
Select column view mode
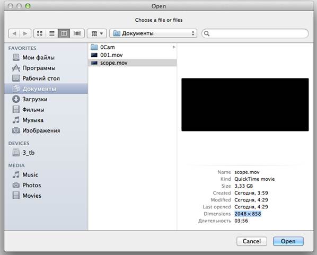tap(64, 33)
